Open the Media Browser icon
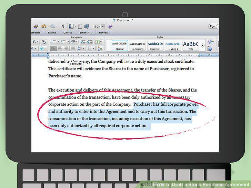This screenshot has height=188, width=251. [x=87, y=27]
